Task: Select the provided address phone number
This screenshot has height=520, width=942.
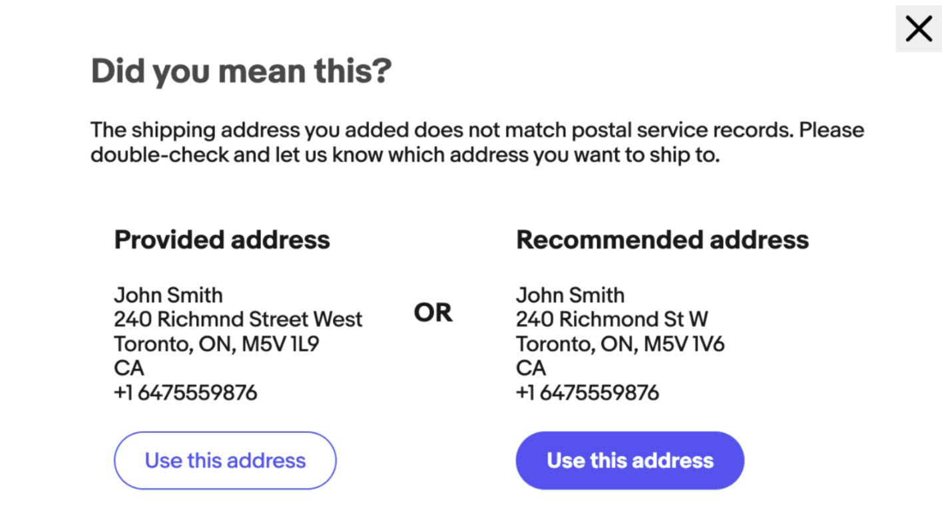Action: click(186, 392)
